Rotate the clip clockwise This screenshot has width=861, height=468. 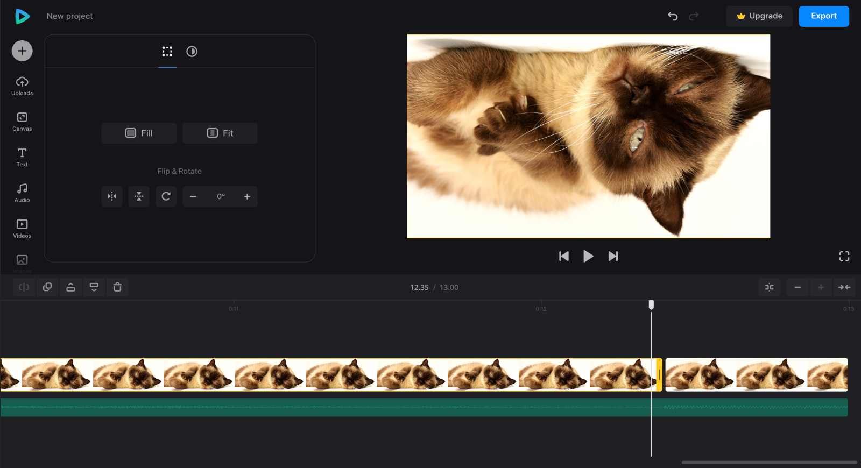[x=166, y=196]
